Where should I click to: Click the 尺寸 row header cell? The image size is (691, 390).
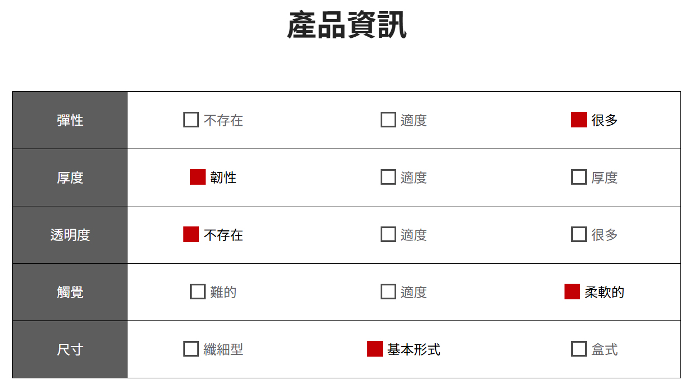click(x=70, y=349)
